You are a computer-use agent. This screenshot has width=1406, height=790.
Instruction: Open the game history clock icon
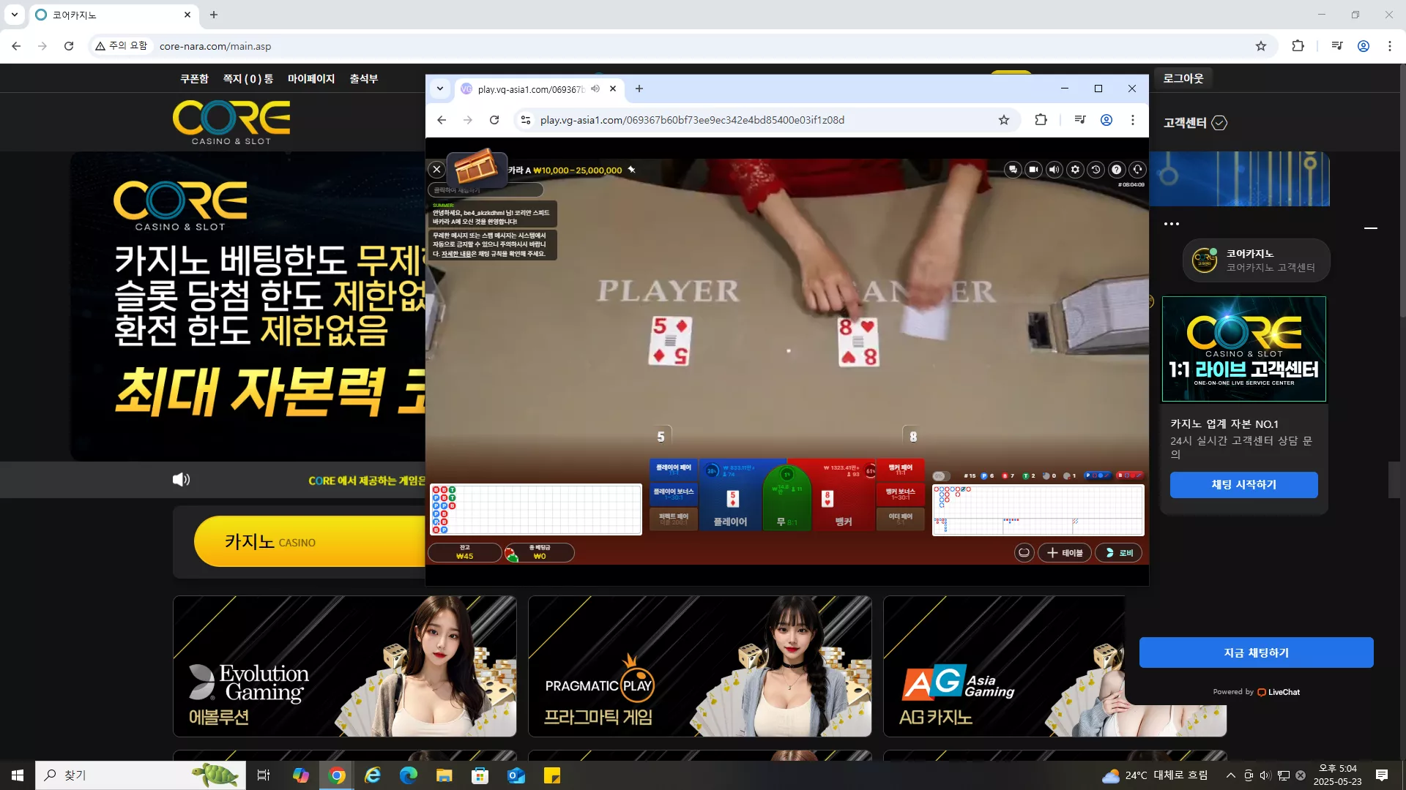[1096, 170]
